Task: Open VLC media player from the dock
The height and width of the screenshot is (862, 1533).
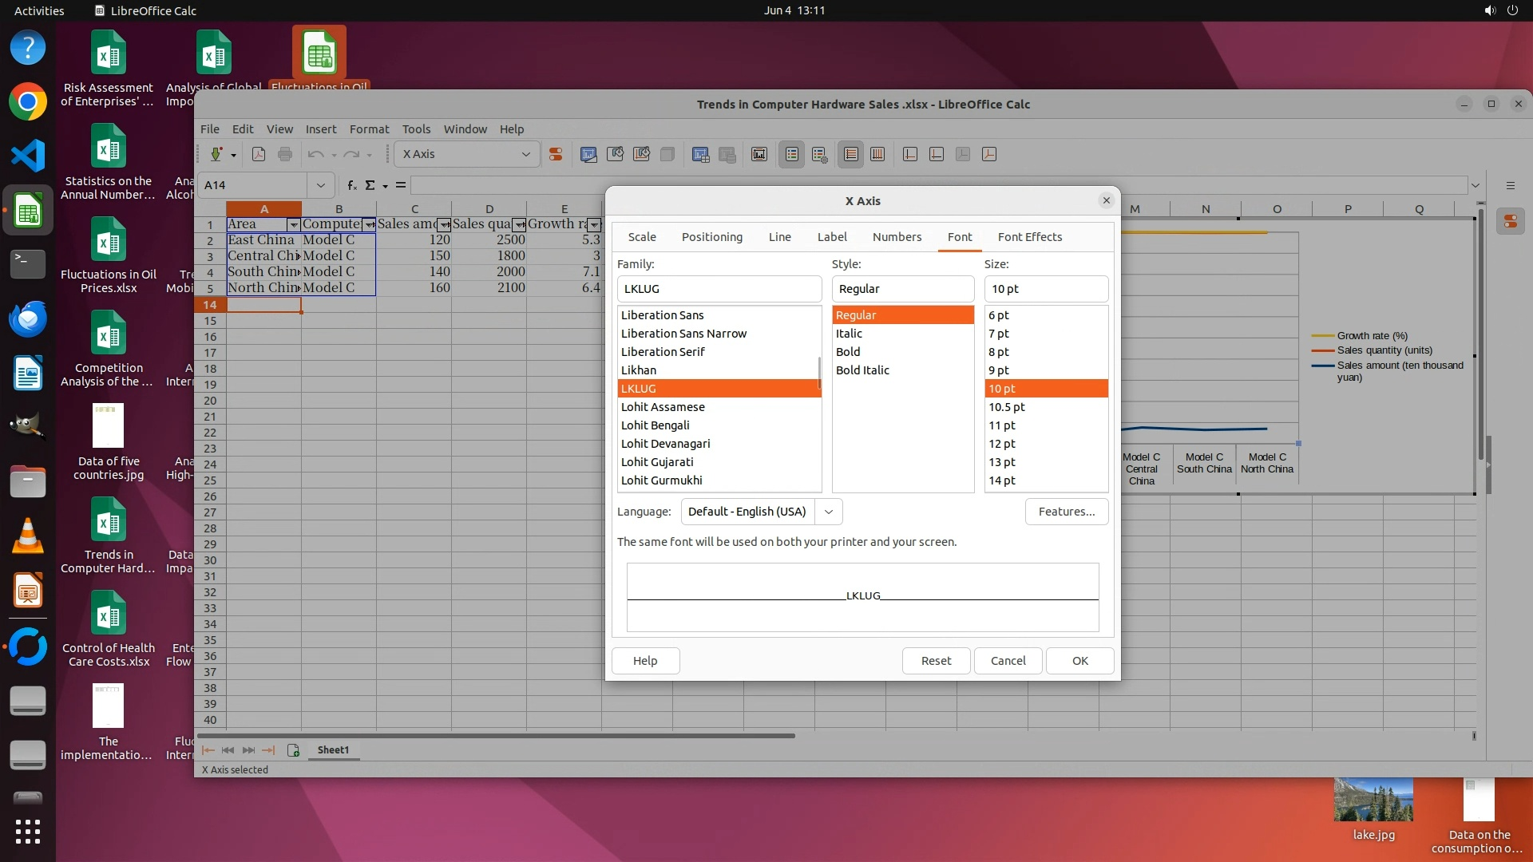Action: 28,536
